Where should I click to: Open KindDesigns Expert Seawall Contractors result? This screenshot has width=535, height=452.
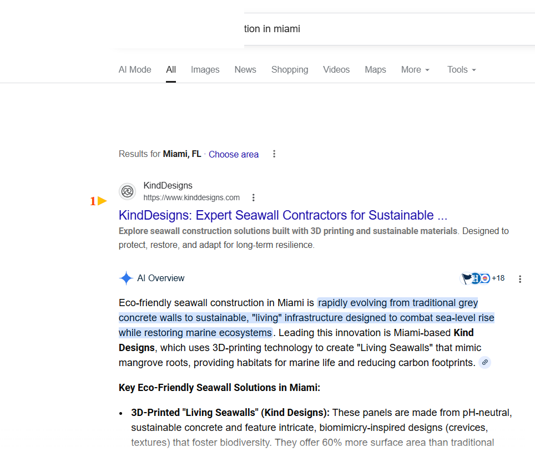tap(283, 215)
